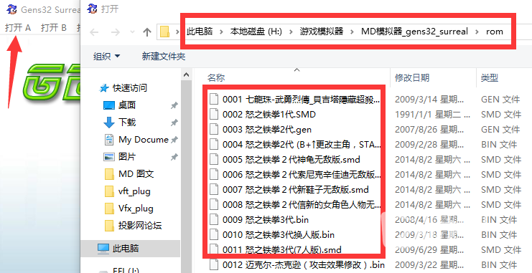This screenshot has height=273, width=532.
Task: Click the folder icon in address bar
Action: [165, 32]
